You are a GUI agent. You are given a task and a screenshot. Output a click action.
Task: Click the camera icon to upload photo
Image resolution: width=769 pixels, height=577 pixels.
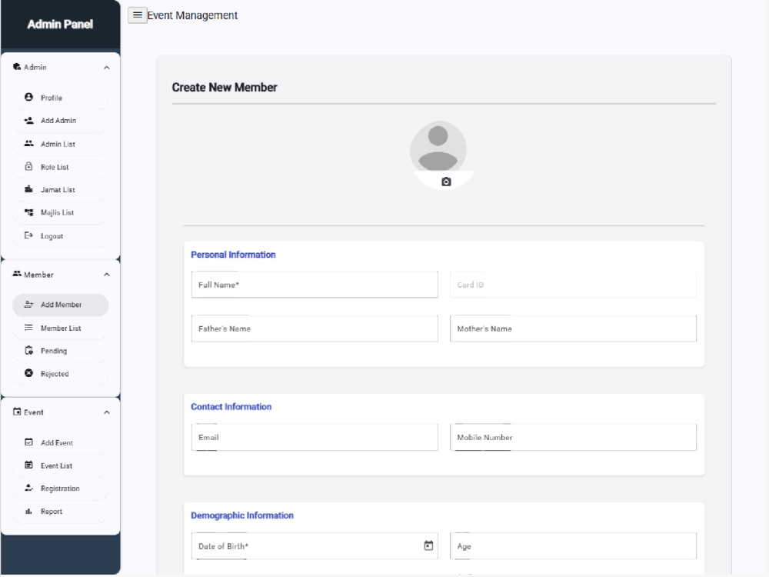446,182
